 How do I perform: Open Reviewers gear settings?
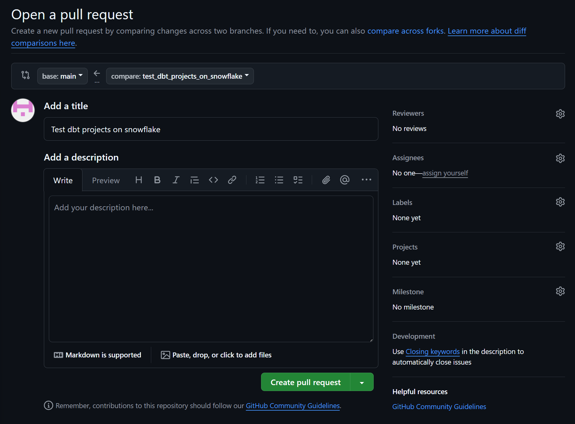[x=560, y=114]
